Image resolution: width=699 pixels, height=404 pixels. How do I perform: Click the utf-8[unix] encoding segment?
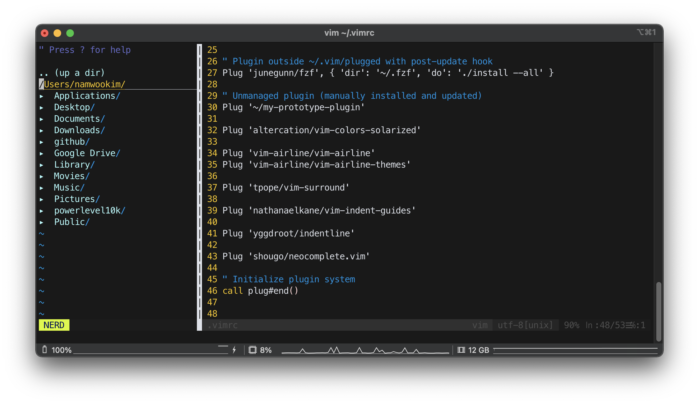tap(525, 325)
